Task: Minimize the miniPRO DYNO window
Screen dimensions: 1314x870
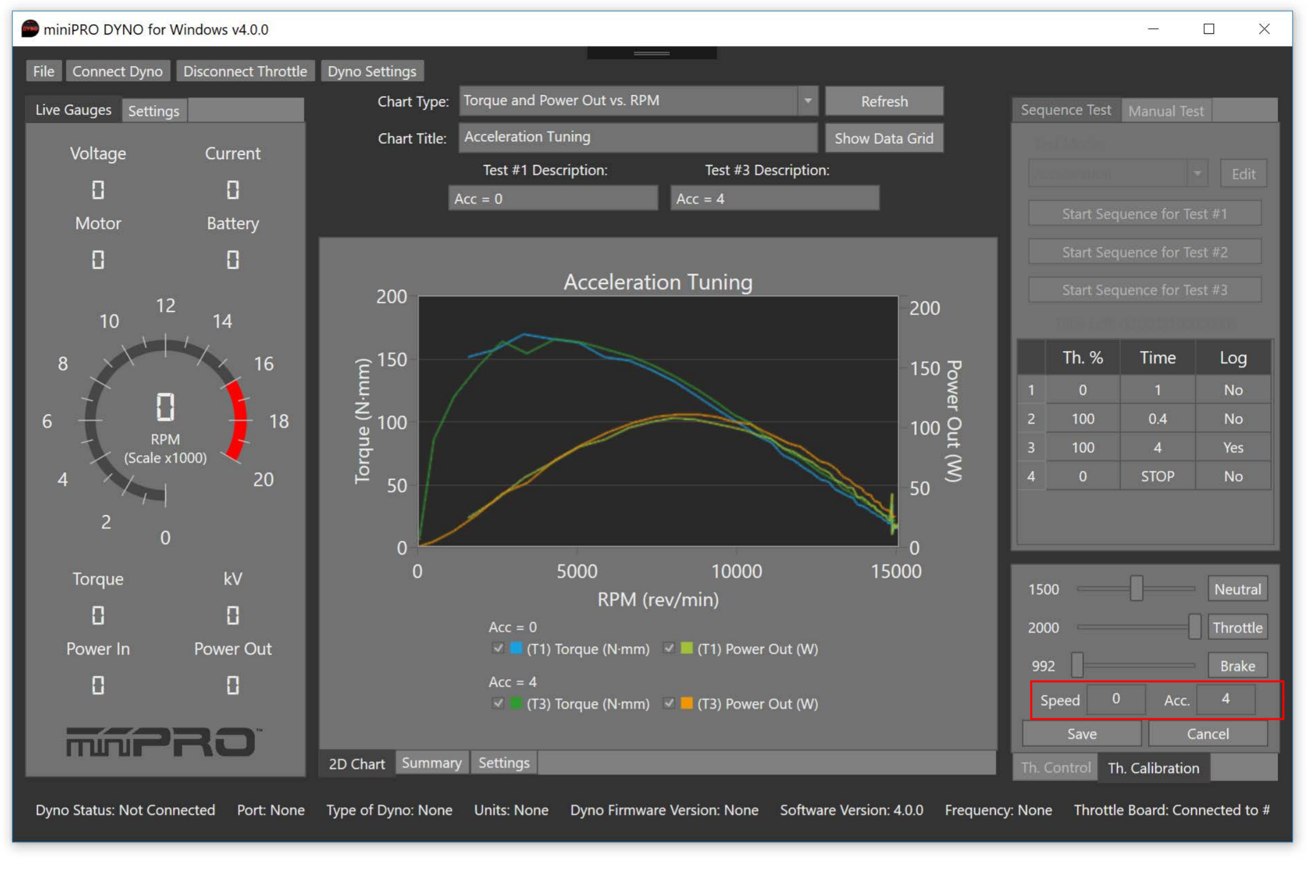Action: coord(1153,29)
